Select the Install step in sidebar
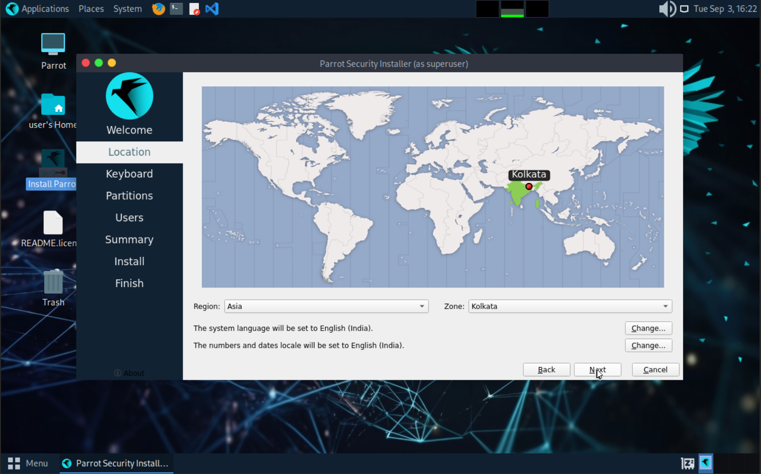Screen dimensions: 761x474 pyautogui.click(x=129, y=262)
